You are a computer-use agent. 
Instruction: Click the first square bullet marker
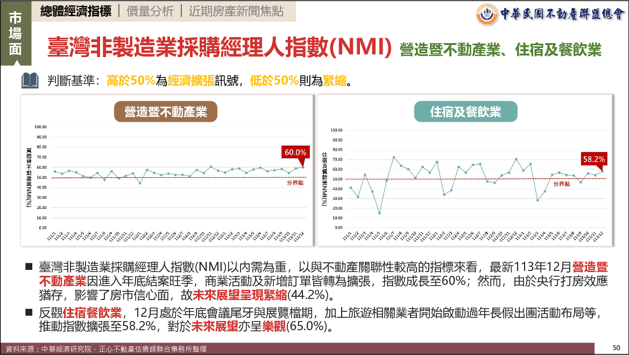pos(29,267)
